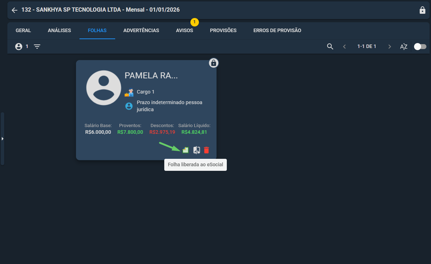Open the AVISOS tab
Image resolution: width=431 pixels, height=264 pixels.
184,30
